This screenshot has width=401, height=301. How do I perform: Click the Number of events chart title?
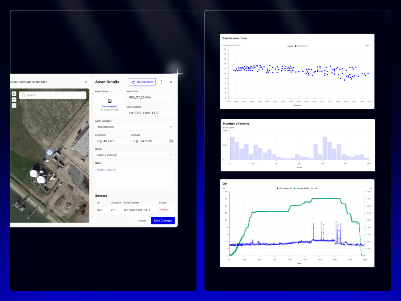click(x=236, y=124)
